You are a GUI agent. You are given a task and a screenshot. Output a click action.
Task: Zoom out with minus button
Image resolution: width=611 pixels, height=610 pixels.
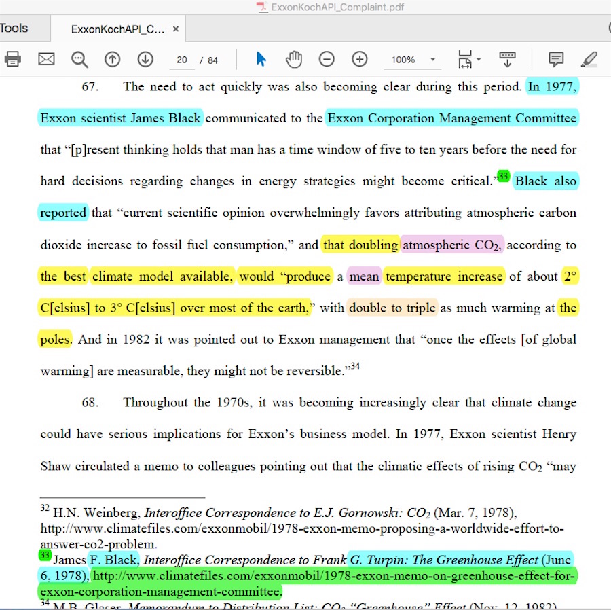[x=327, y=59]
